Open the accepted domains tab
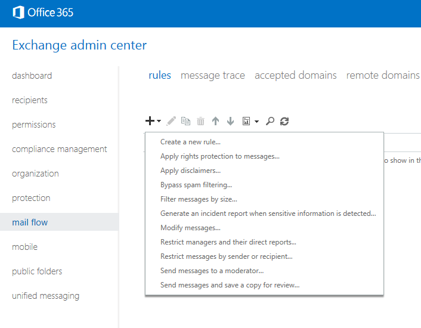This screenshot has height=328, width=421. (295, 75)
